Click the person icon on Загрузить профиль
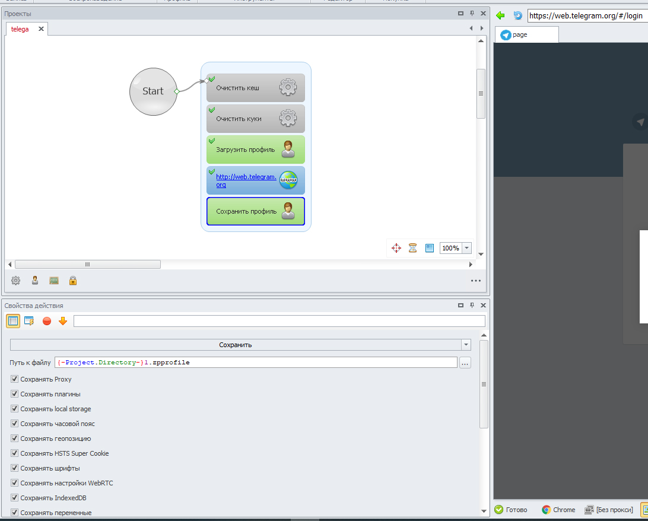The width and height of the screenshot is (648, 521). point(288,149)
